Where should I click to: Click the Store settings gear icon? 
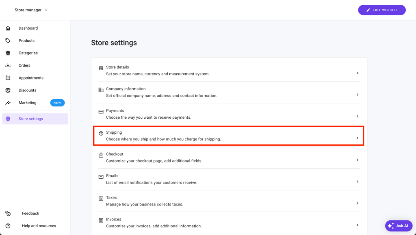pos(8,118)
